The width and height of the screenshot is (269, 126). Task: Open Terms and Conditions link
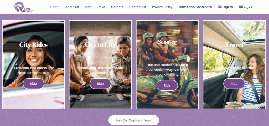pos(195,7)
